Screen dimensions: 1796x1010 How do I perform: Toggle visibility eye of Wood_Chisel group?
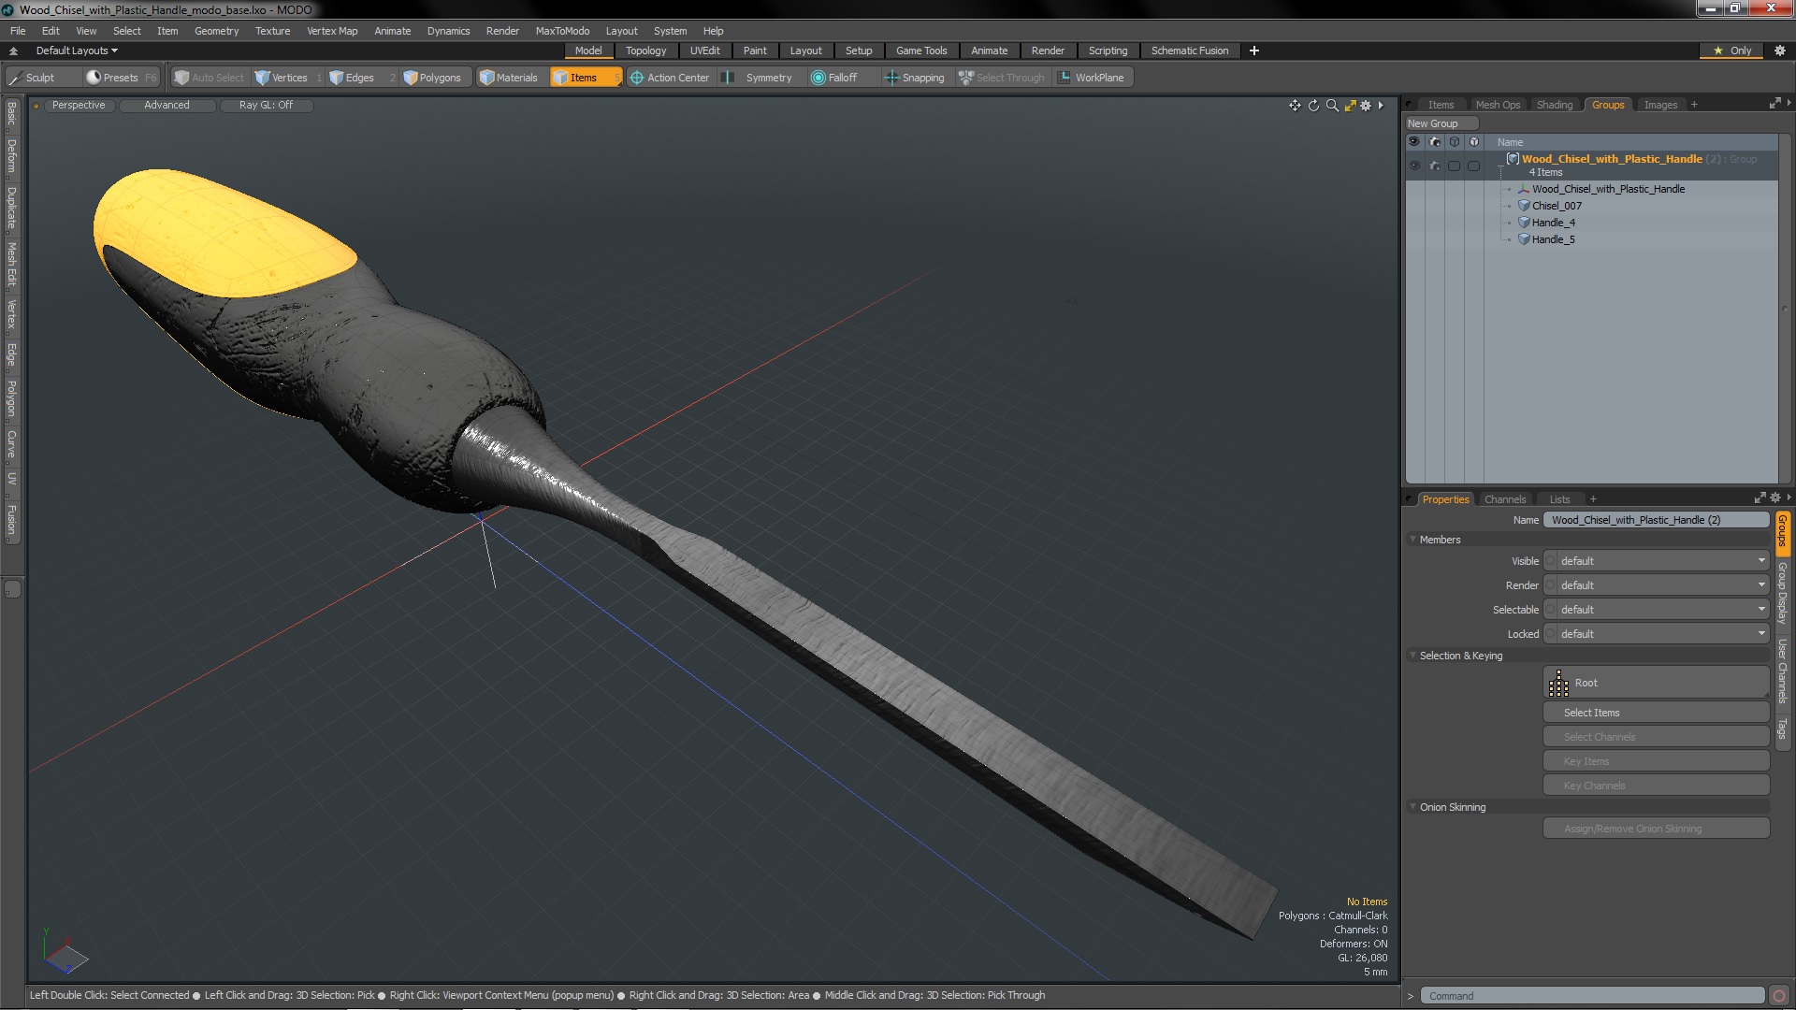(x=1414, y=166)
